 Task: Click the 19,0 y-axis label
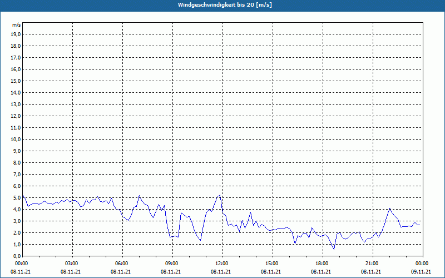[x=16, y=34]
